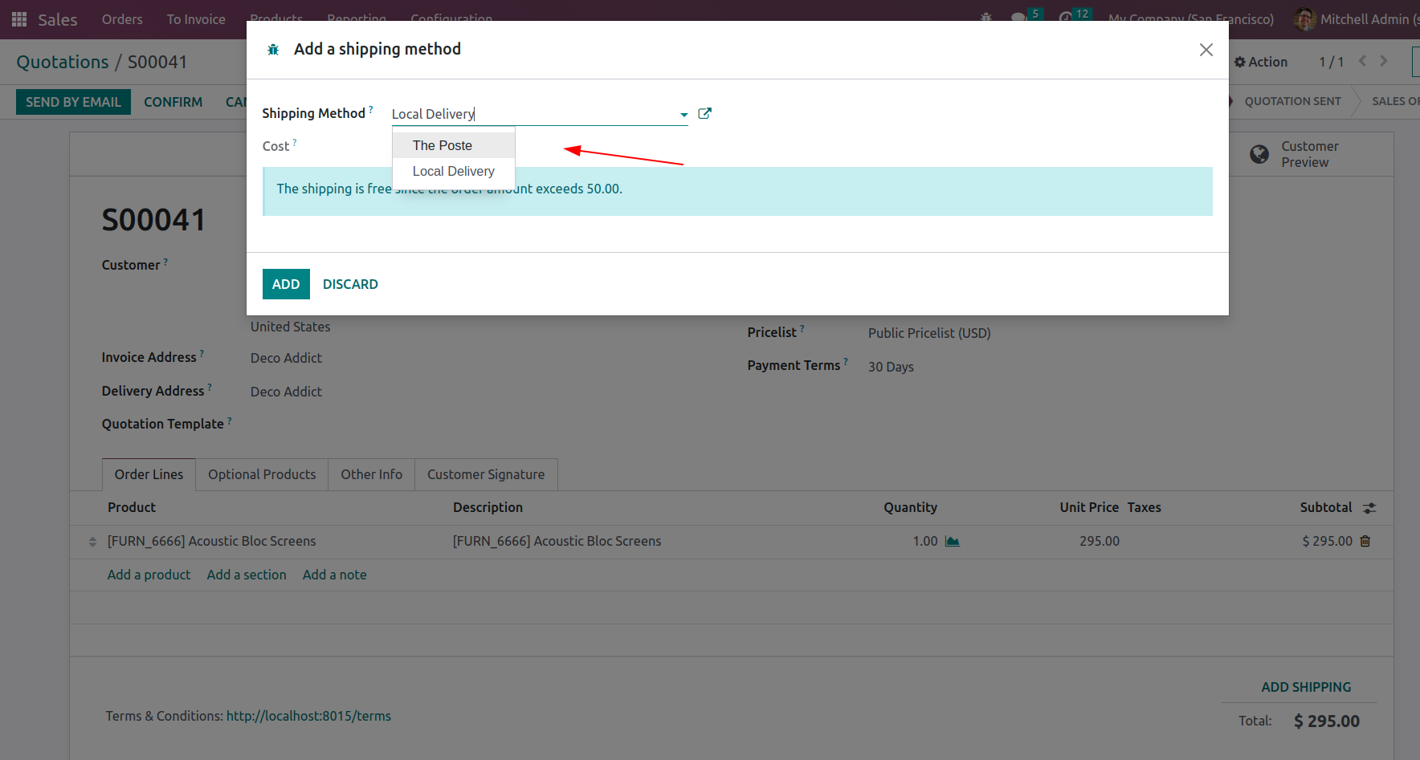Open the terms and conditions URL link
The height and width of the screenshot is (760, 1420).
tap(308, 716)
